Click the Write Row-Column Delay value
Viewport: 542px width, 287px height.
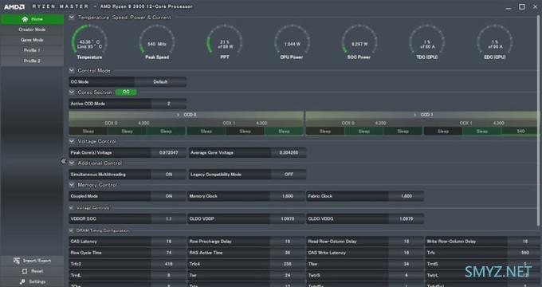click(x=524, y=242)
